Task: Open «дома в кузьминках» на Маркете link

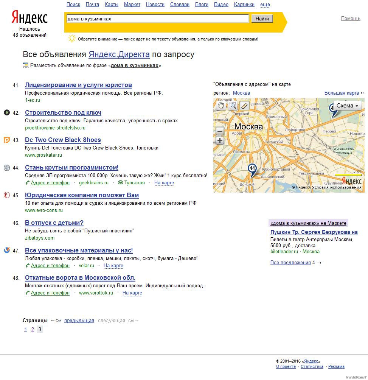Action: [x=308, y=223]
